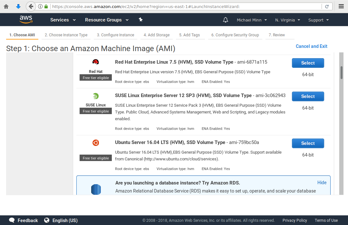The width and height of the screenshot is (348, 225).
Task: Go back using the browser back arrow
Action: pyautogui.click(x=31, y=6)
